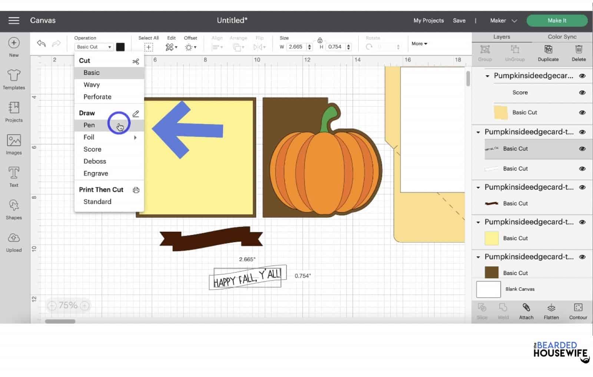
Task: Expand the More options dropdown
Action: 419,43
